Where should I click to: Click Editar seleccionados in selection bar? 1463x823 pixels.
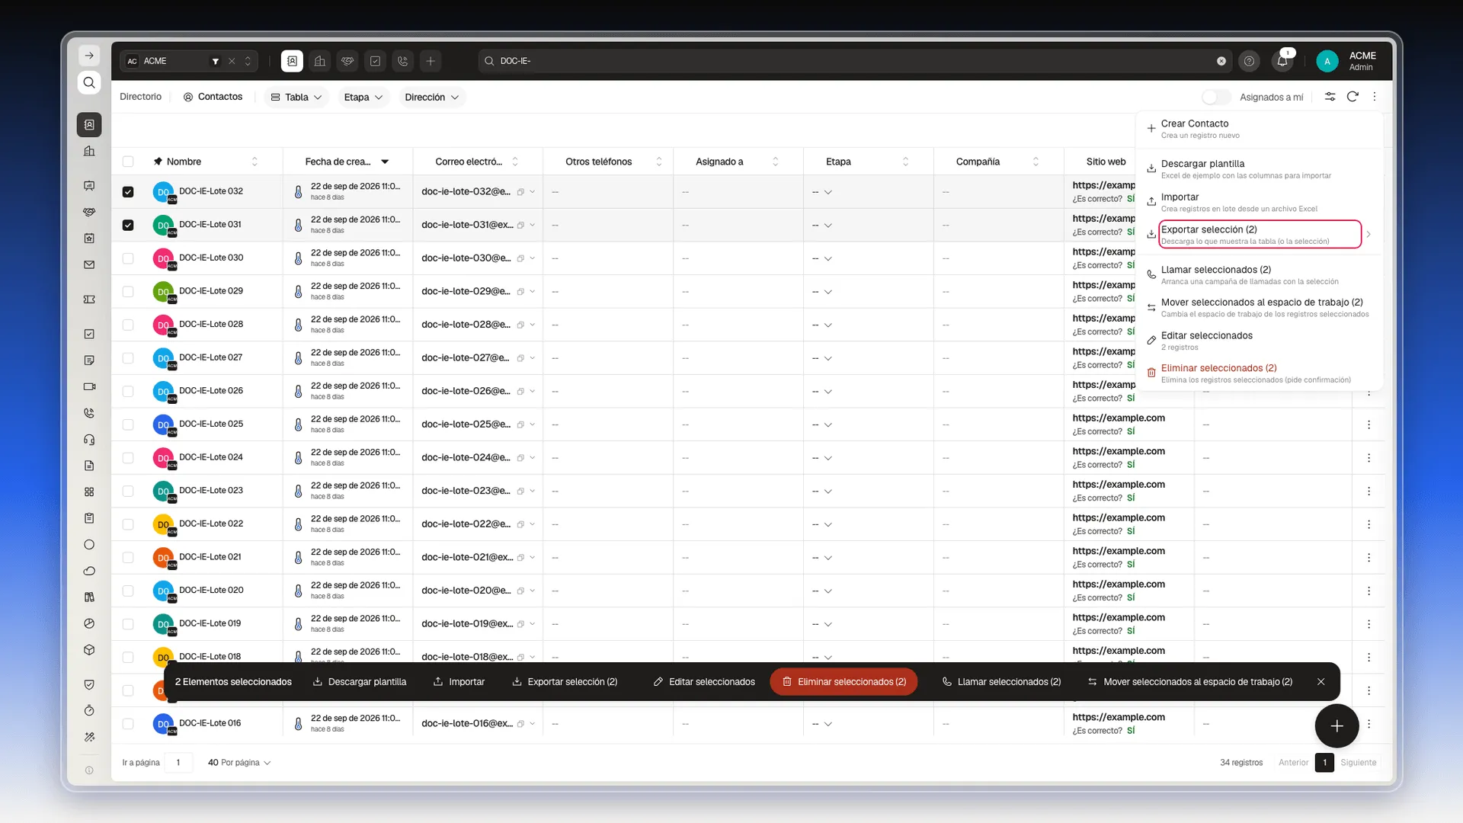pos(704,681)
